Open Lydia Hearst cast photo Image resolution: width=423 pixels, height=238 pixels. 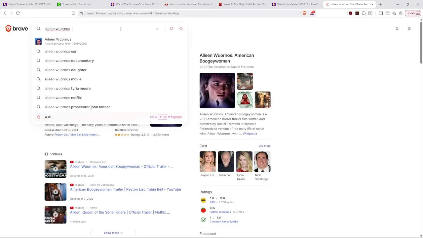pyautogui.click(x=244, y=162)
